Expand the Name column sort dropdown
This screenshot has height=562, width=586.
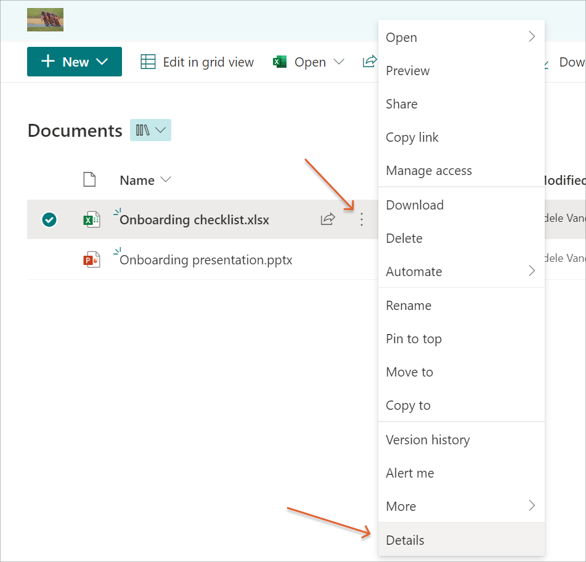165,180
